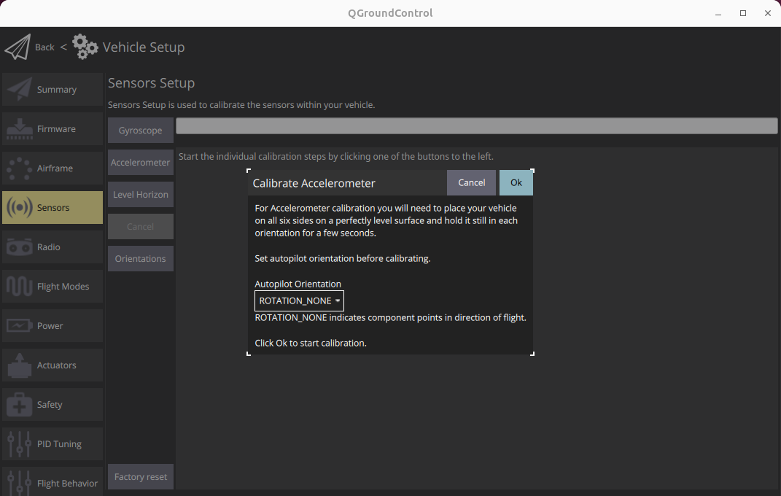Screen dimensions: 781x496
Task: Click the Orientations button
Action: coord(141,259)
